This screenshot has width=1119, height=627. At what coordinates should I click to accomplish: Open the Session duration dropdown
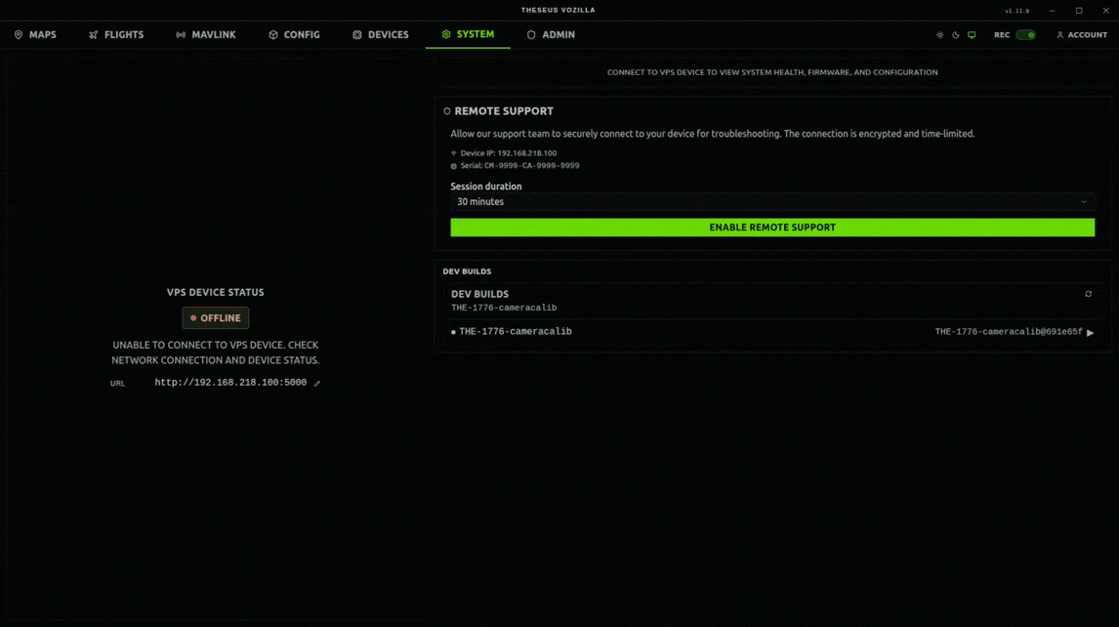pos(771,202)
